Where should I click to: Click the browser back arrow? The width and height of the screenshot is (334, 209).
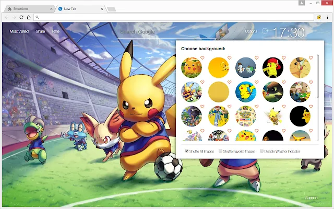[x=7, y=17]
